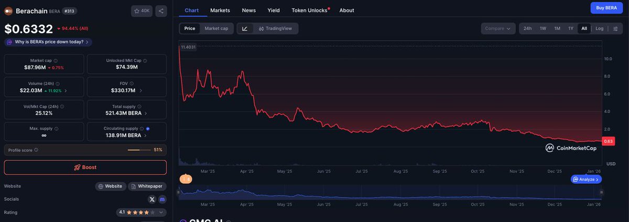Viewport: 629px width, 222px height.
Task: Open the Whitepaper link
Action: [147, 186]
